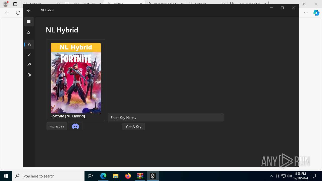The width and height of the screenshot is (322, 181).
Task: Click the back arrow in NL Hybrid
Action: point(29,10)
